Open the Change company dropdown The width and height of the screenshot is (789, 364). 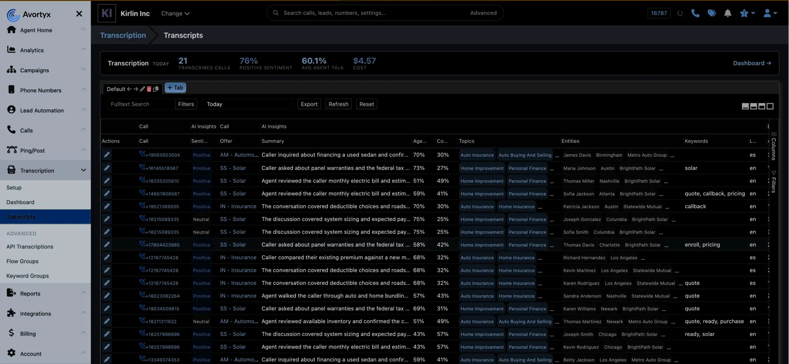[175, 14]
